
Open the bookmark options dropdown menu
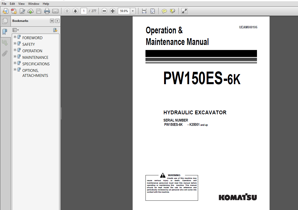coord(16,30)
